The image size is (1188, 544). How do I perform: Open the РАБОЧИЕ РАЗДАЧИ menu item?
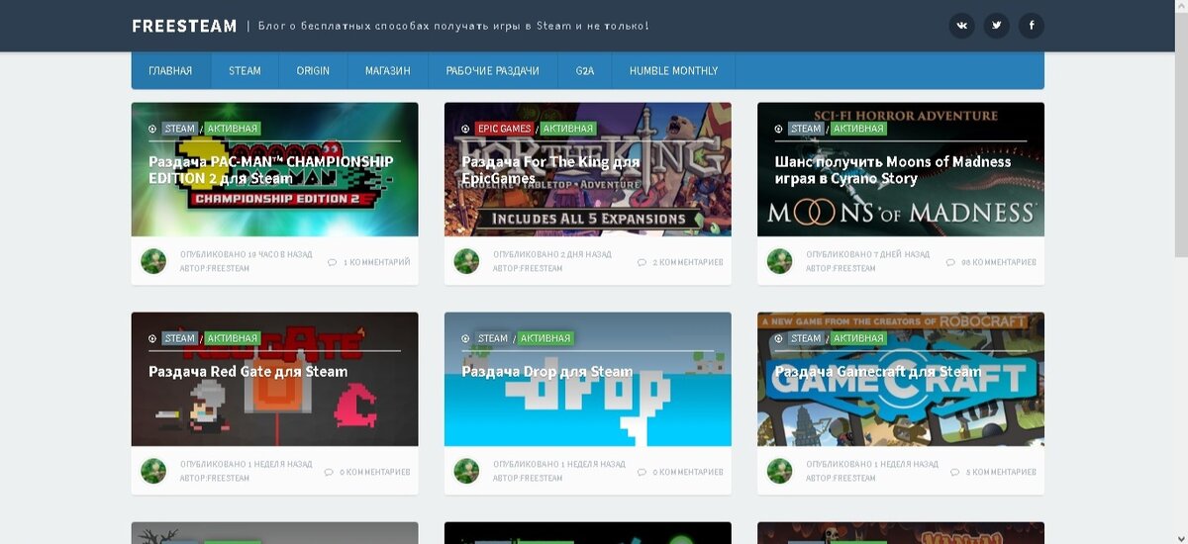coord(492,71)
